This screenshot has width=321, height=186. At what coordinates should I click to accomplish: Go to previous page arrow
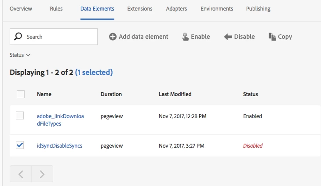point(21,174)
